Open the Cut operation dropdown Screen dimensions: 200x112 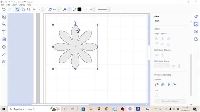[x=58, y=9]
